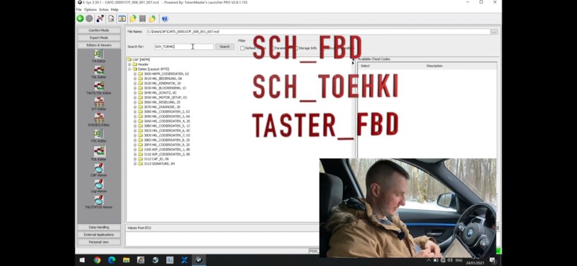Open the File menu
Viewport: 577px width, 266px height.
(x=78, y=10)
